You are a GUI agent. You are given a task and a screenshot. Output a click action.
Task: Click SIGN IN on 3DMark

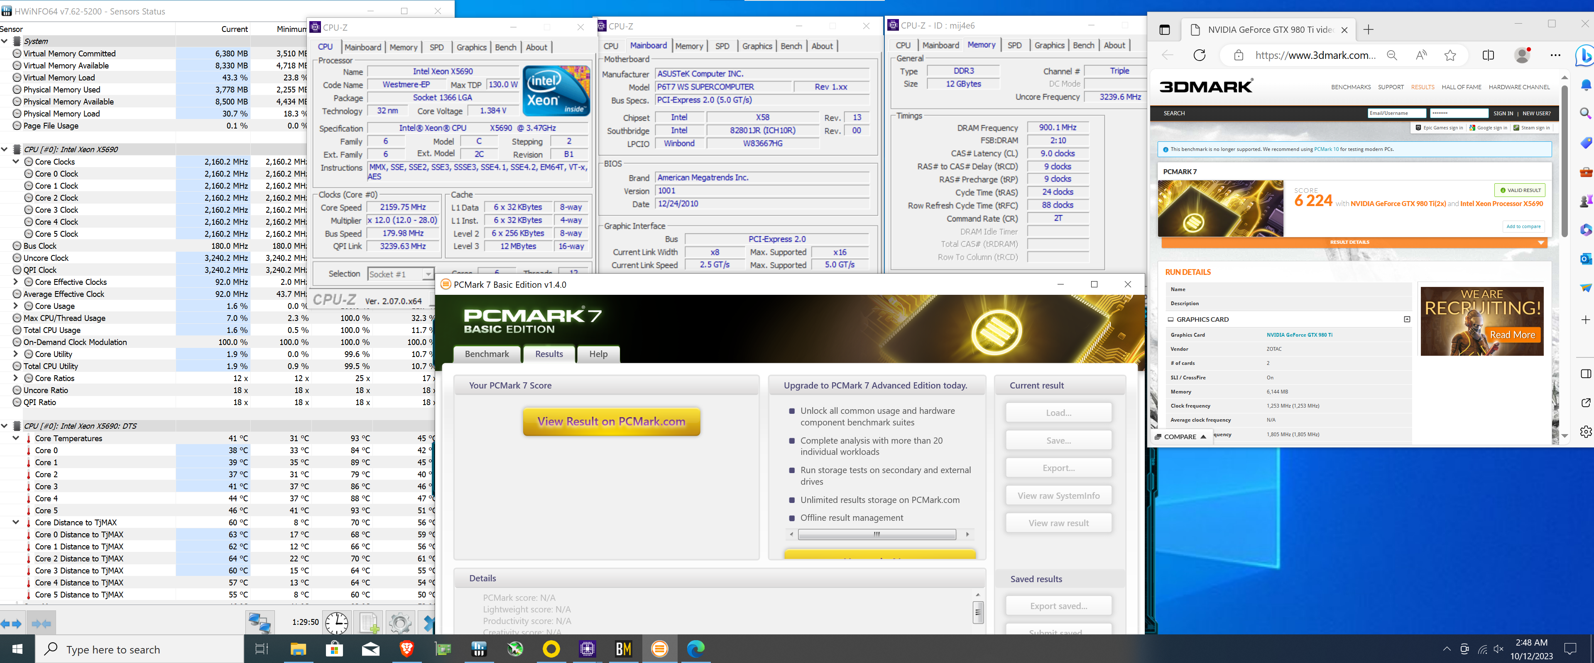pyautogui.click(x=1503, y=113)
